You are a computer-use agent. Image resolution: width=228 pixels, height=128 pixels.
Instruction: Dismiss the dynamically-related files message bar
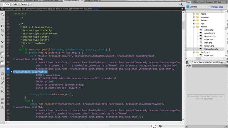tap(182, 9)
